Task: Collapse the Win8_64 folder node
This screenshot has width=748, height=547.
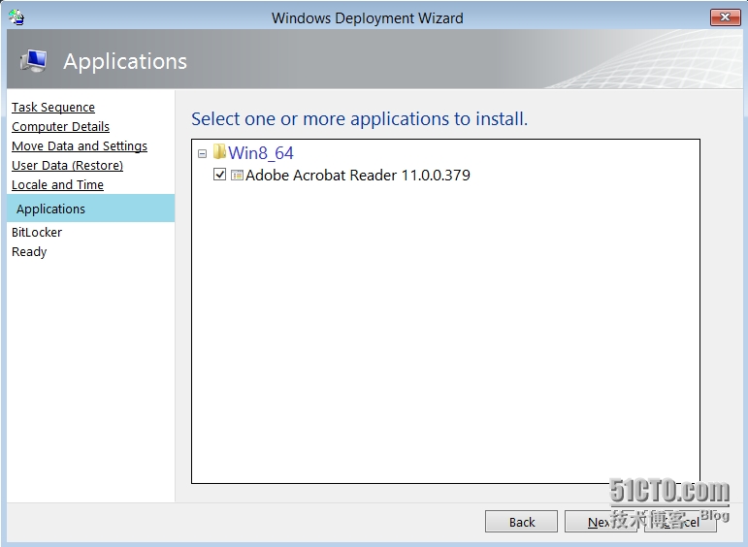Action: [202, 153]
